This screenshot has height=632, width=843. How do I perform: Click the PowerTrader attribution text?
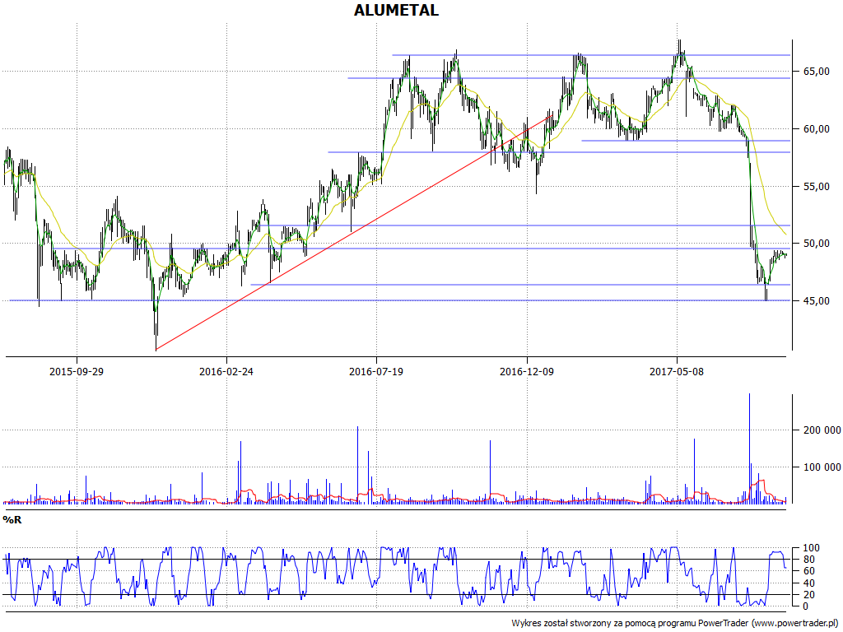click(676, 624)
